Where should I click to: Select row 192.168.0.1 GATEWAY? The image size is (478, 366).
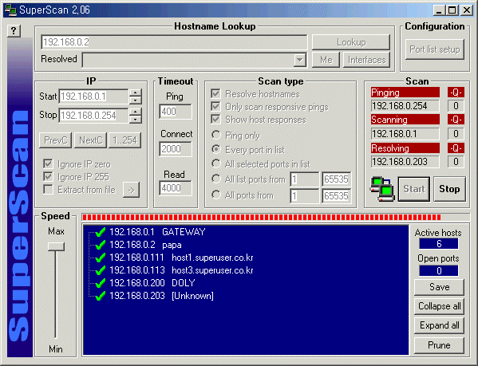157,232
